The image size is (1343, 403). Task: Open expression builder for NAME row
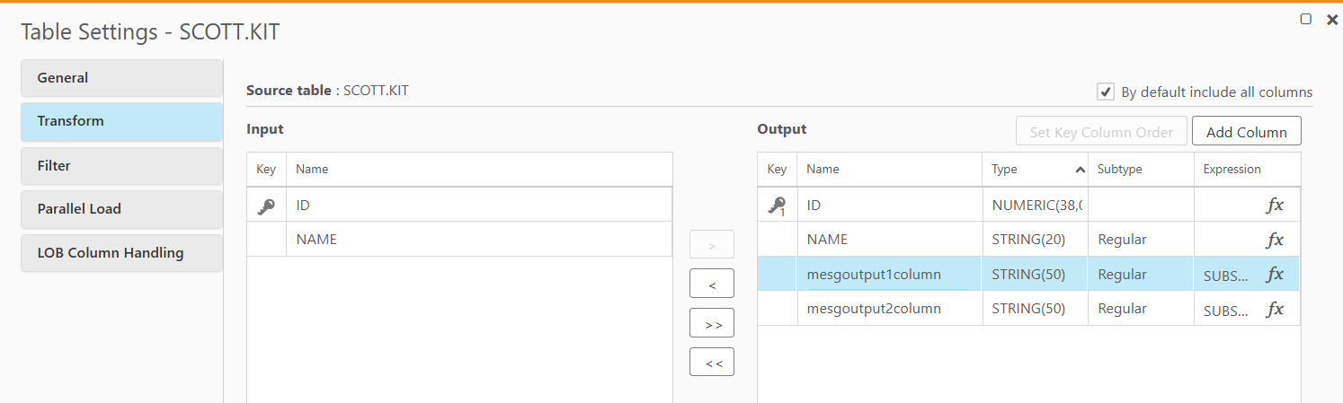[x=1274, y=240]
